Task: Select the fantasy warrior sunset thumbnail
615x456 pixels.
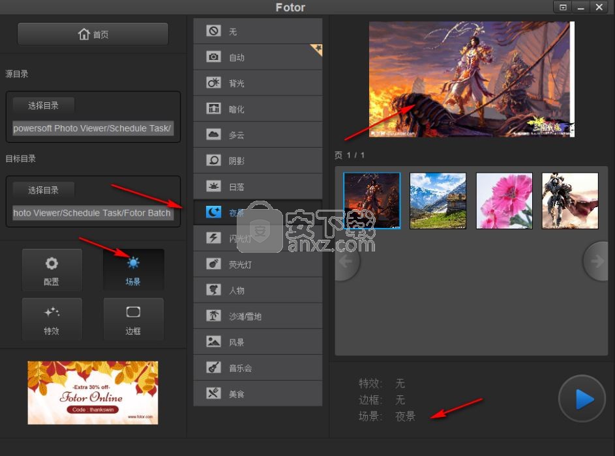Action: (372, 201)
